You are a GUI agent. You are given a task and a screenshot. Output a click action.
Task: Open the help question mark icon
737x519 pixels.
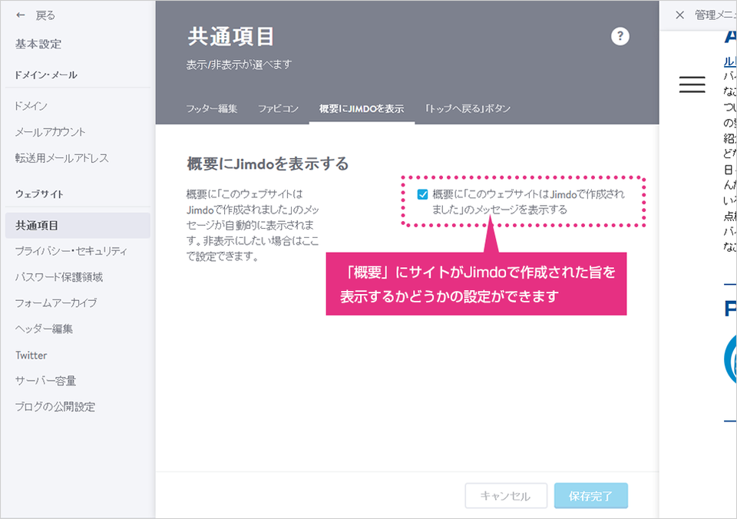click(x=620, y=36)
